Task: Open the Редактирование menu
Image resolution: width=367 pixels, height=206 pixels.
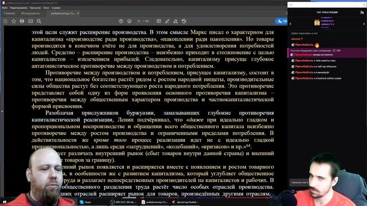Action: (18, 7)
